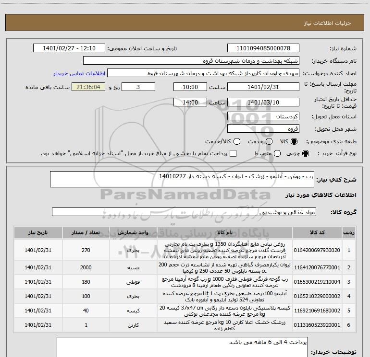Click the delivery city field قروه
This screenshot has width=370, height=357.
[263, 129]
